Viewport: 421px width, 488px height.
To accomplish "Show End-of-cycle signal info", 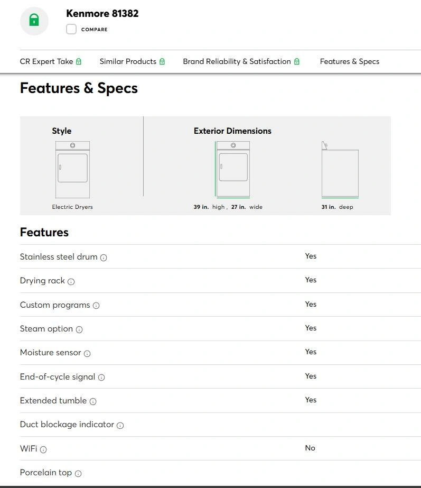I will pos(101,377).
